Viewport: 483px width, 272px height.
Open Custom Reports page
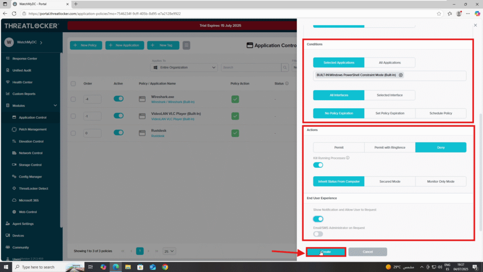[24, 94]
